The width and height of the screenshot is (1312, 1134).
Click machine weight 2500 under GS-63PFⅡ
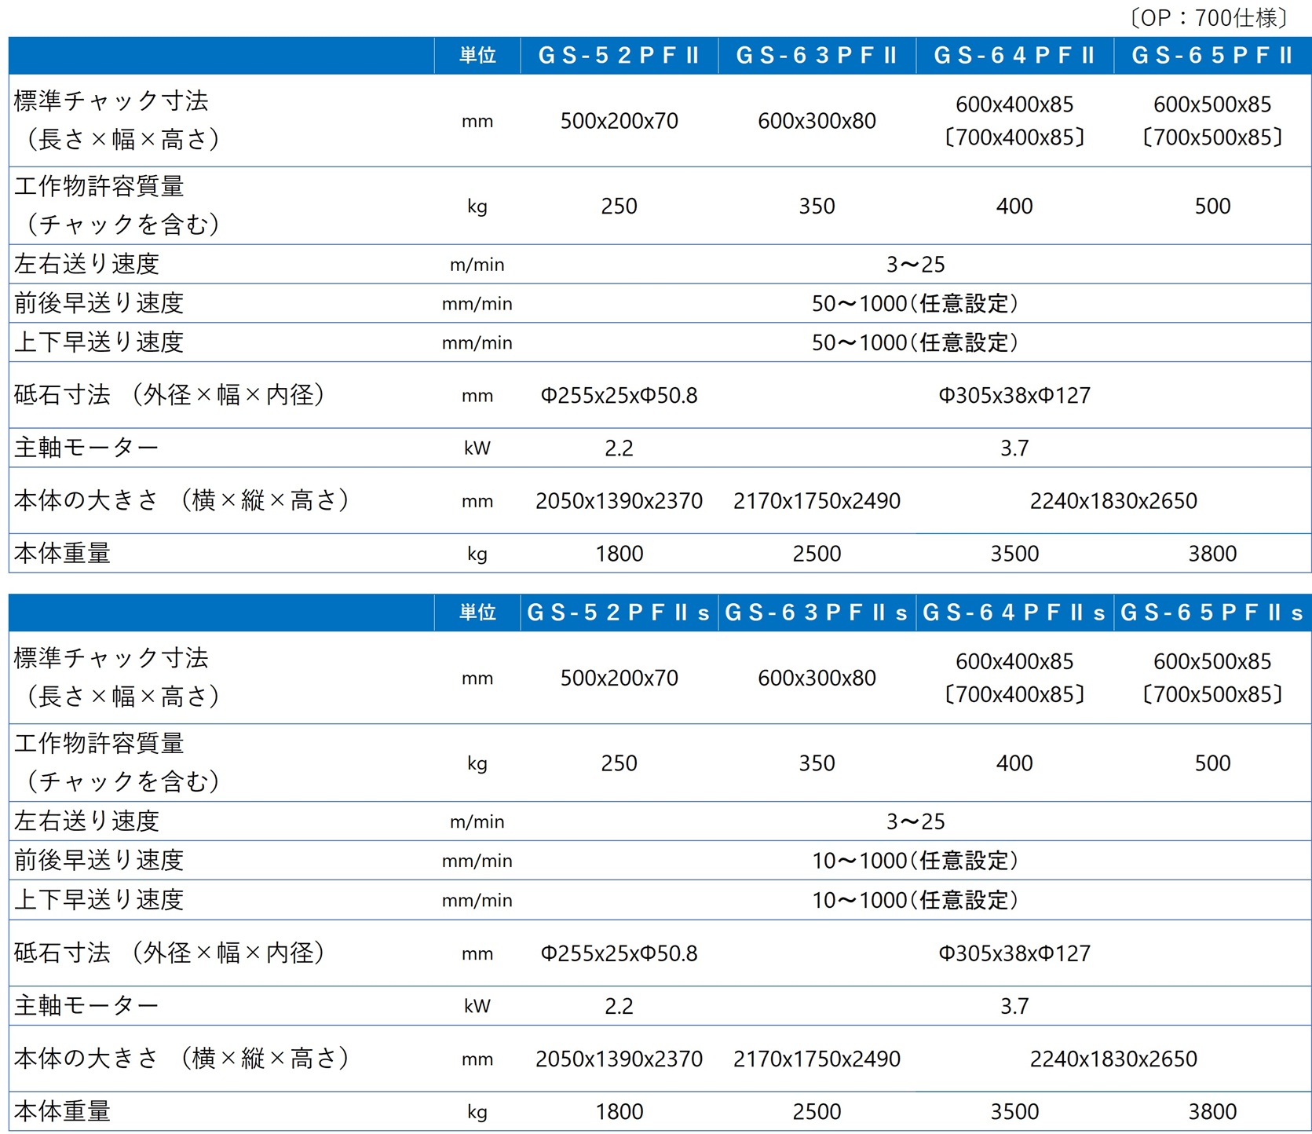817,554
